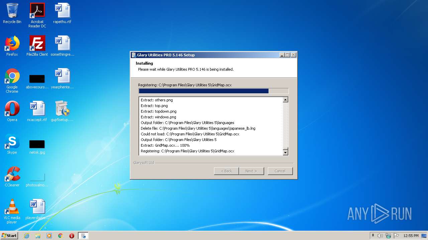Image resolution: width=428 pixels, height=240 pixels.
Task: Select the ncaccept.rtf document icon
Action: pyautogui.click(x=37, y=111)
